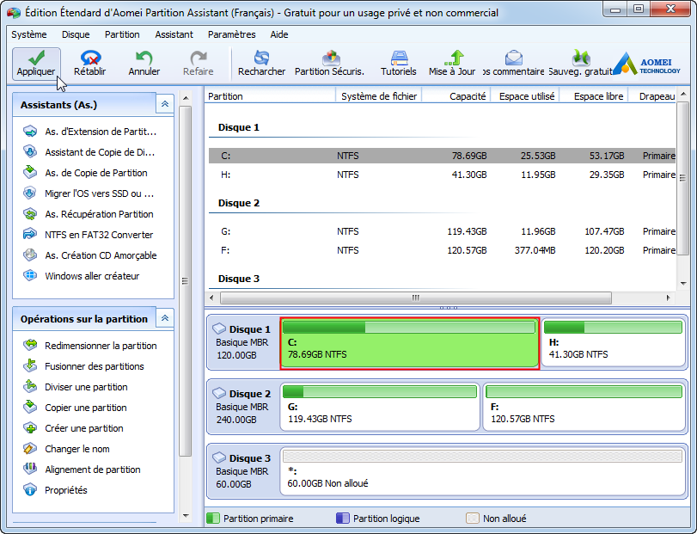This screenshot has width=697, height=534.
Task: Select F: 120.57GB NTFS partition block
Action: (x=584, y=407)
